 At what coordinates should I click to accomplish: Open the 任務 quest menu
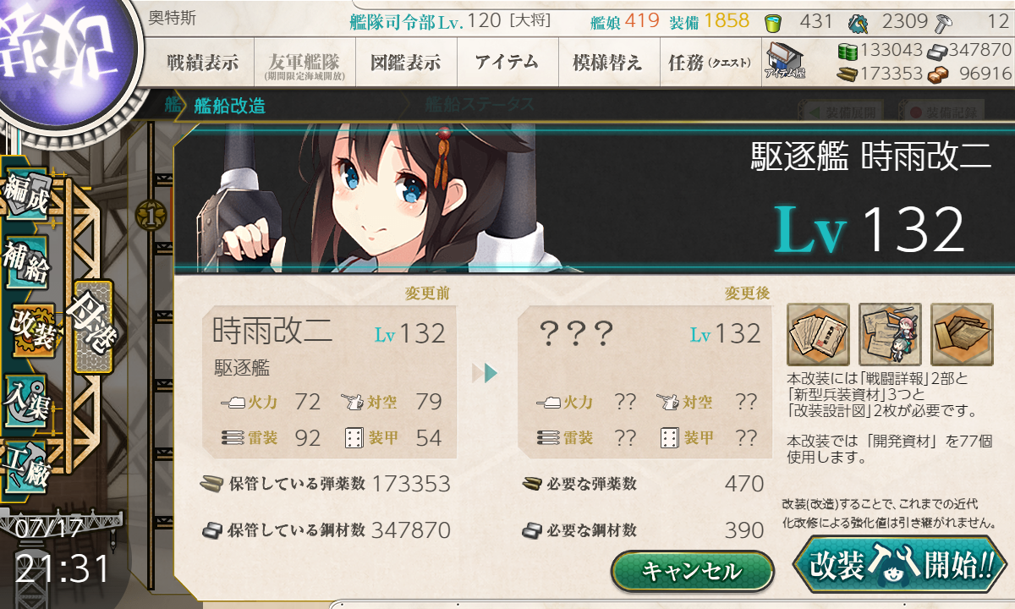point(710,62)
